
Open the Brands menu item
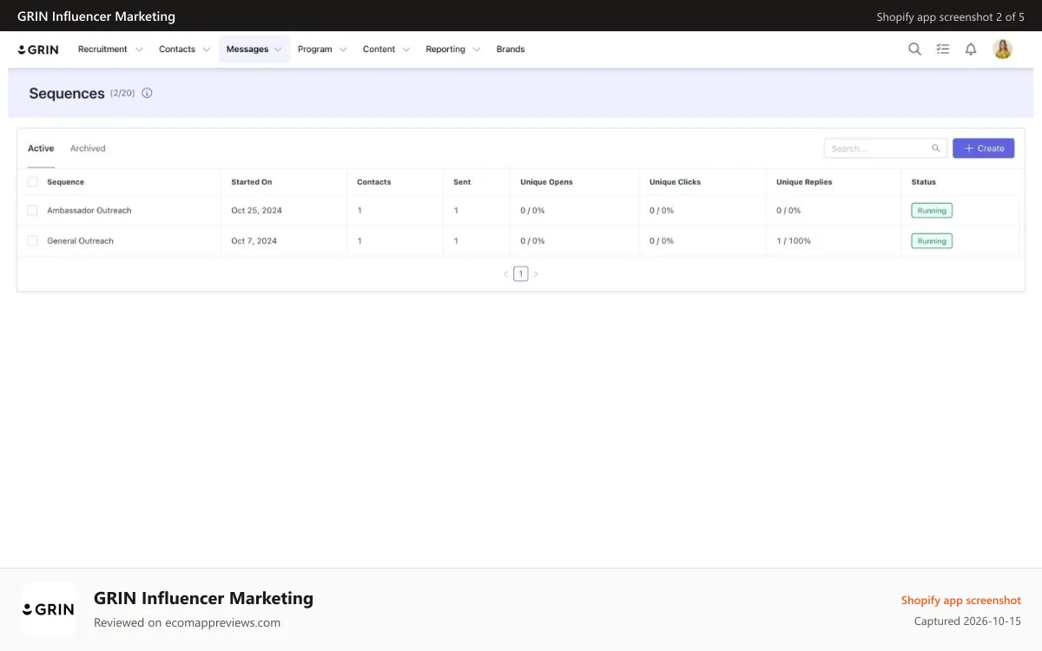pyautogui.click(x=511, y=49)
